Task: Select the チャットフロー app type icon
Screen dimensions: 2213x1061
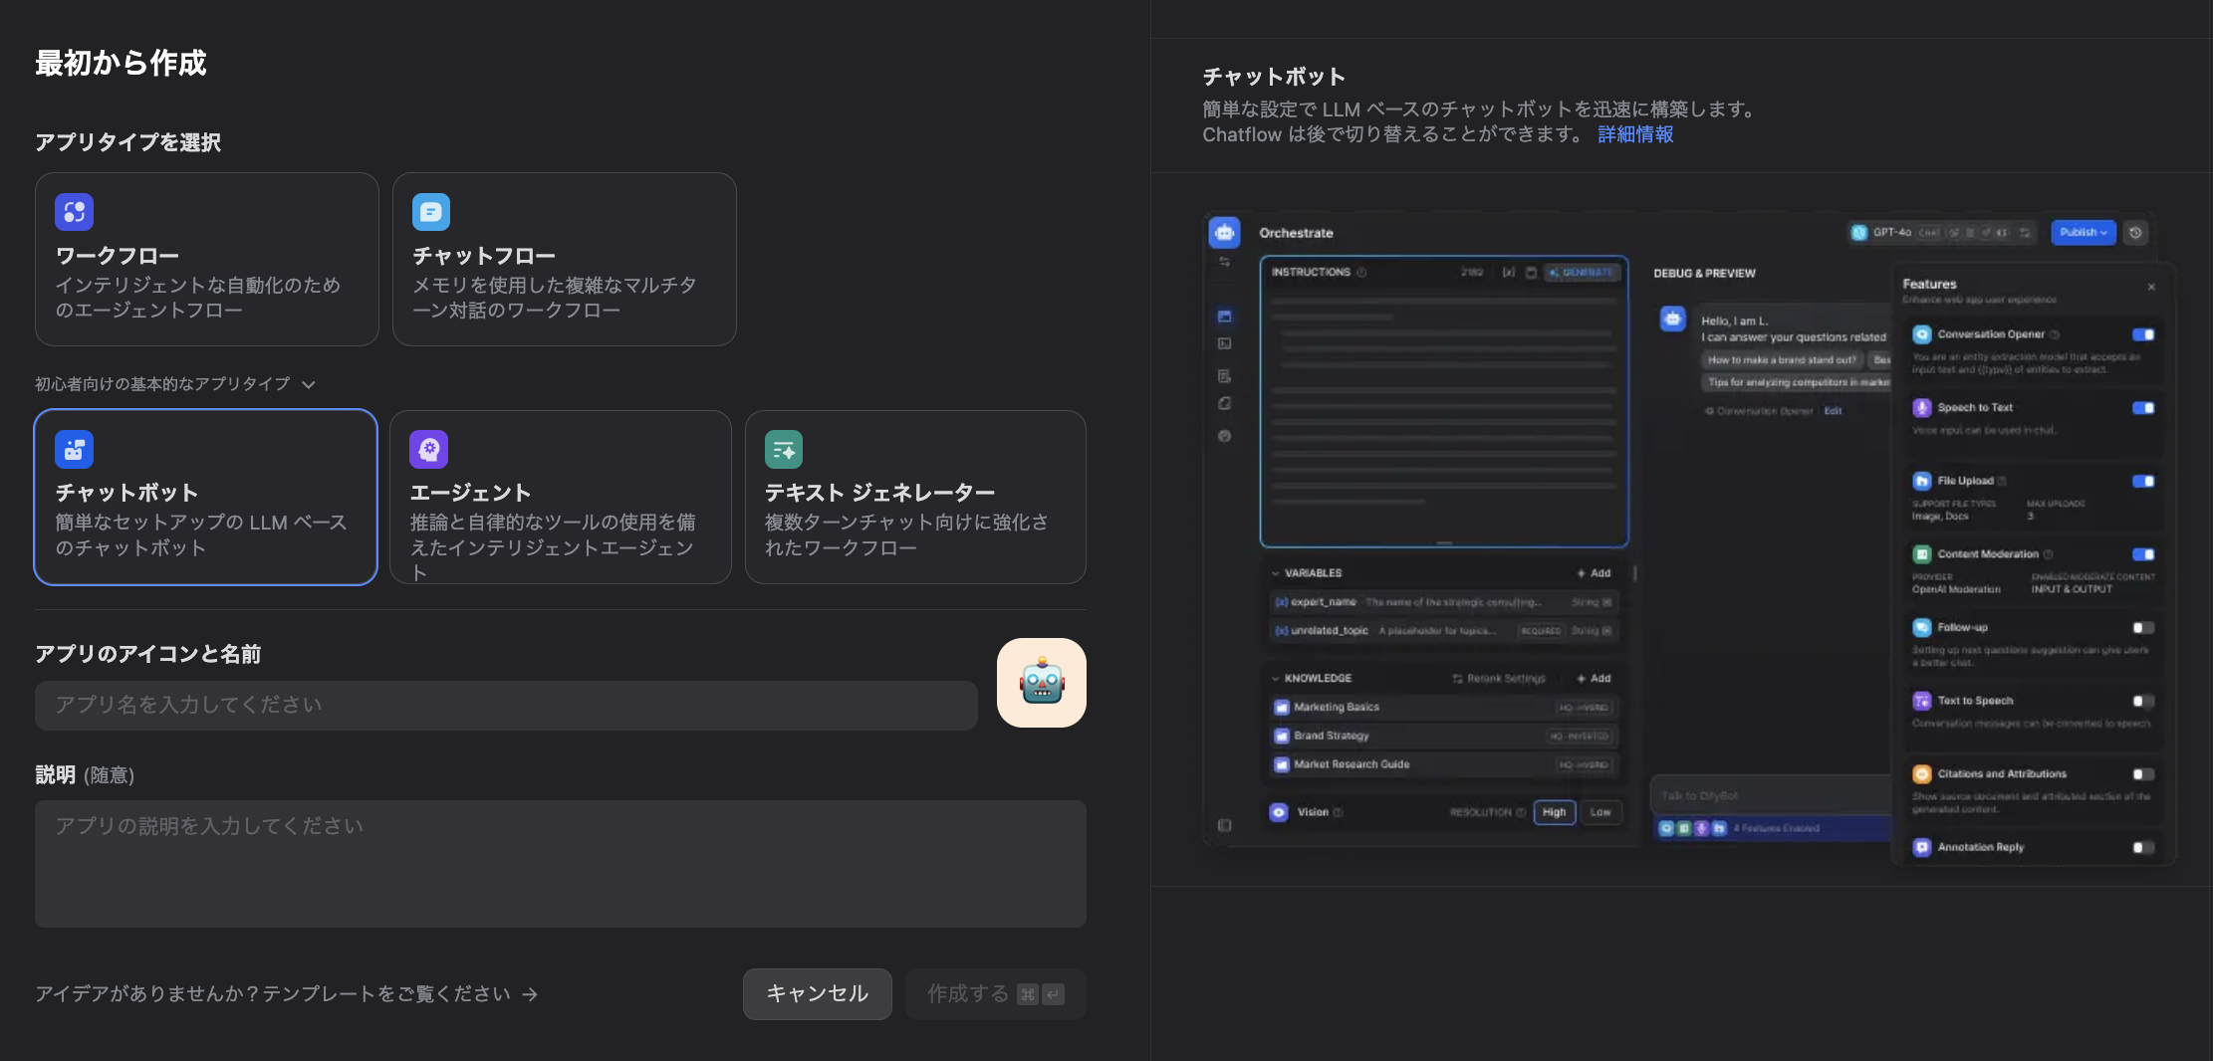Action: pos(429,212)
